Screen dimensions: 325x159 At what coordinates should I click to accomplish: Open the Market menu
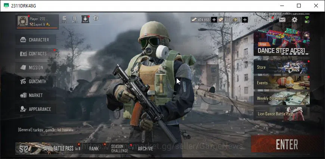coord(36,95)
